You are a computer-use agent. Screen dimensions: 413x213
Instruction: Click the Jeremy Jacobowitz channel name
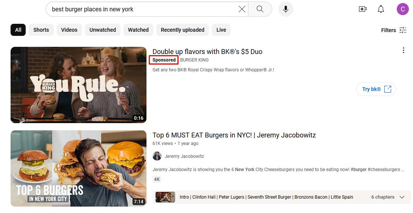[x=184, y=156]
